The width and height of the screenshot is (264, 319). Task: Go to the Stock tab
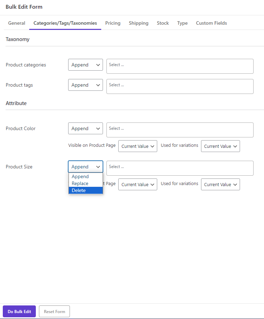coord(163,23)
